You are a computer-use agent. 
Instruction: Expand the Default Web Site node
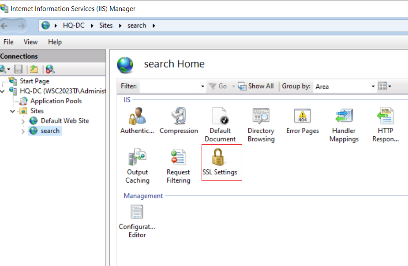click(23, 121)
